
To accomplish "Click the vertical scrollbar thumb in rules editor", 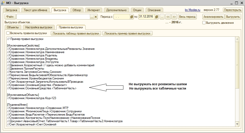I will pyautogui.click(x=237, y=65).
